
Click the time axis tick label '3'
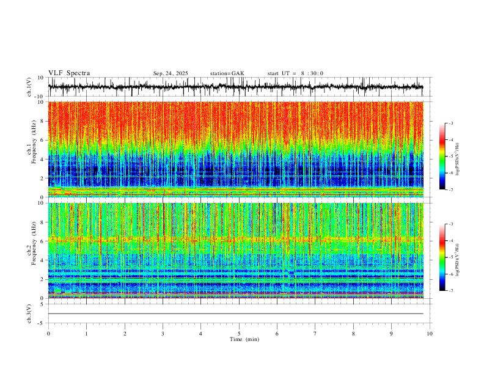[x=163, y=334]
